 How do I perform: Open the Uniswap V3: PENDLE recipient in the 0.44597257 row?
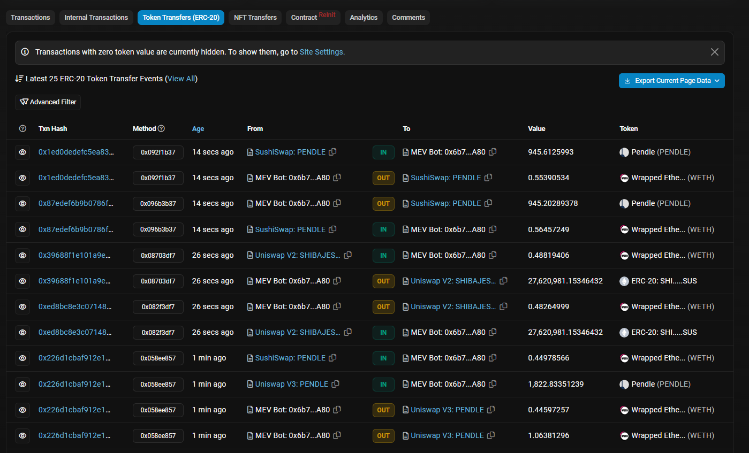[447, 410]
